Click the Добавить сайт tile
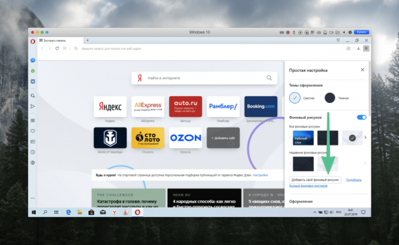 pos(223,137)
